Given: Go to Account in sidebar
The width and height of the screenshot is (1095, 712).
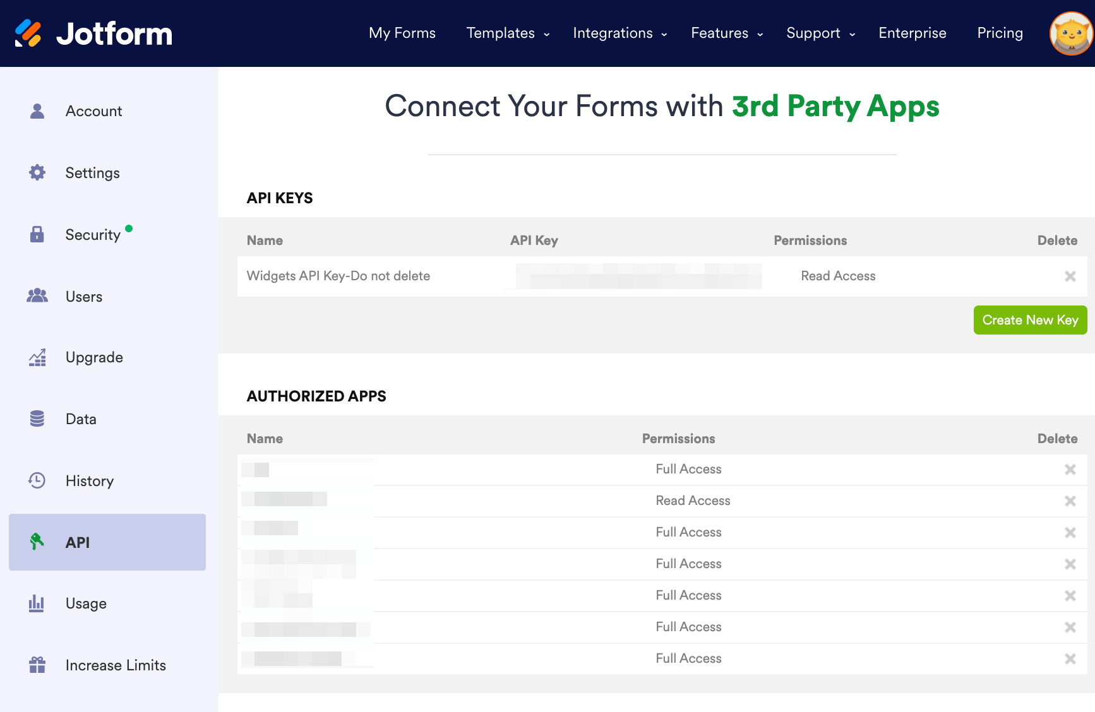Looking at the screenshot, I should click(x=107, y=111).
